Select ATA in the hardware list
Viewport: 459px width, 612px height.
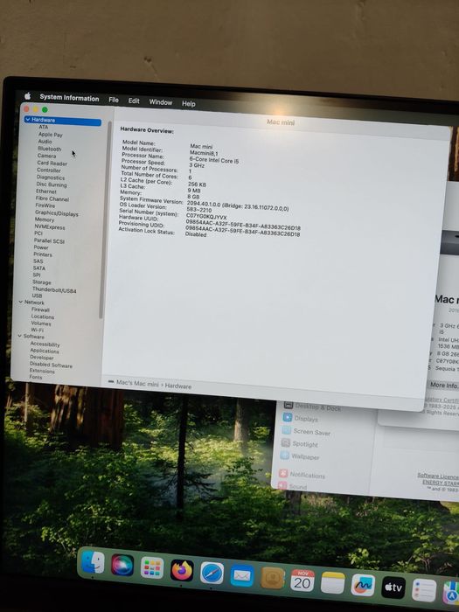[44, 128]
